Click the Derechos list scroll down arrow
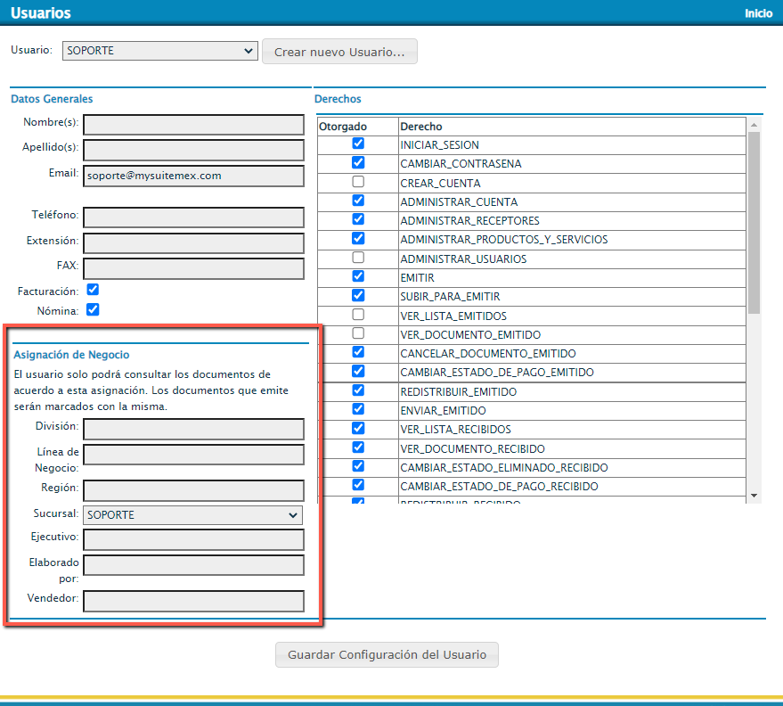The width and height of the screenshot is (783, 706). [754, 496]
